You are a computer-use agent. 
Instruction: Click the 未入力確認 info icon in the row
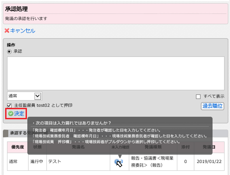[x=117, y=162]
